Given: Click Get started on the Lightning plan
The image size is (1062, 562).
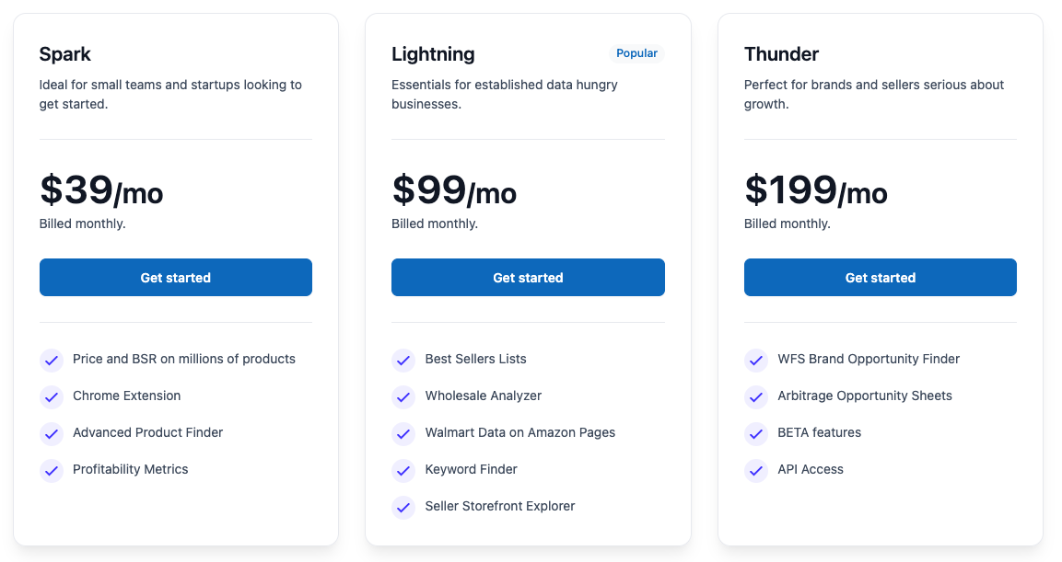Looking at the screenshot, I should click(x=528, y=277).
